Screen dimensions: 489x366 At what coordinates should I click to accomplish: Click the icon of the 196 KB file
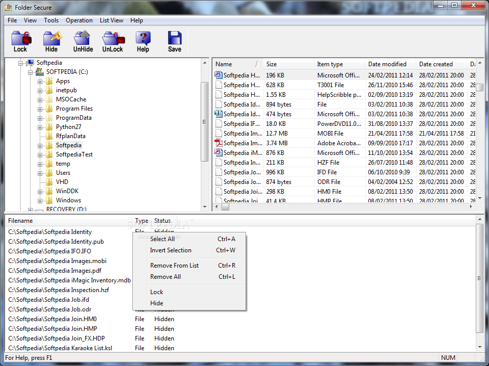[x=219, y=75]
